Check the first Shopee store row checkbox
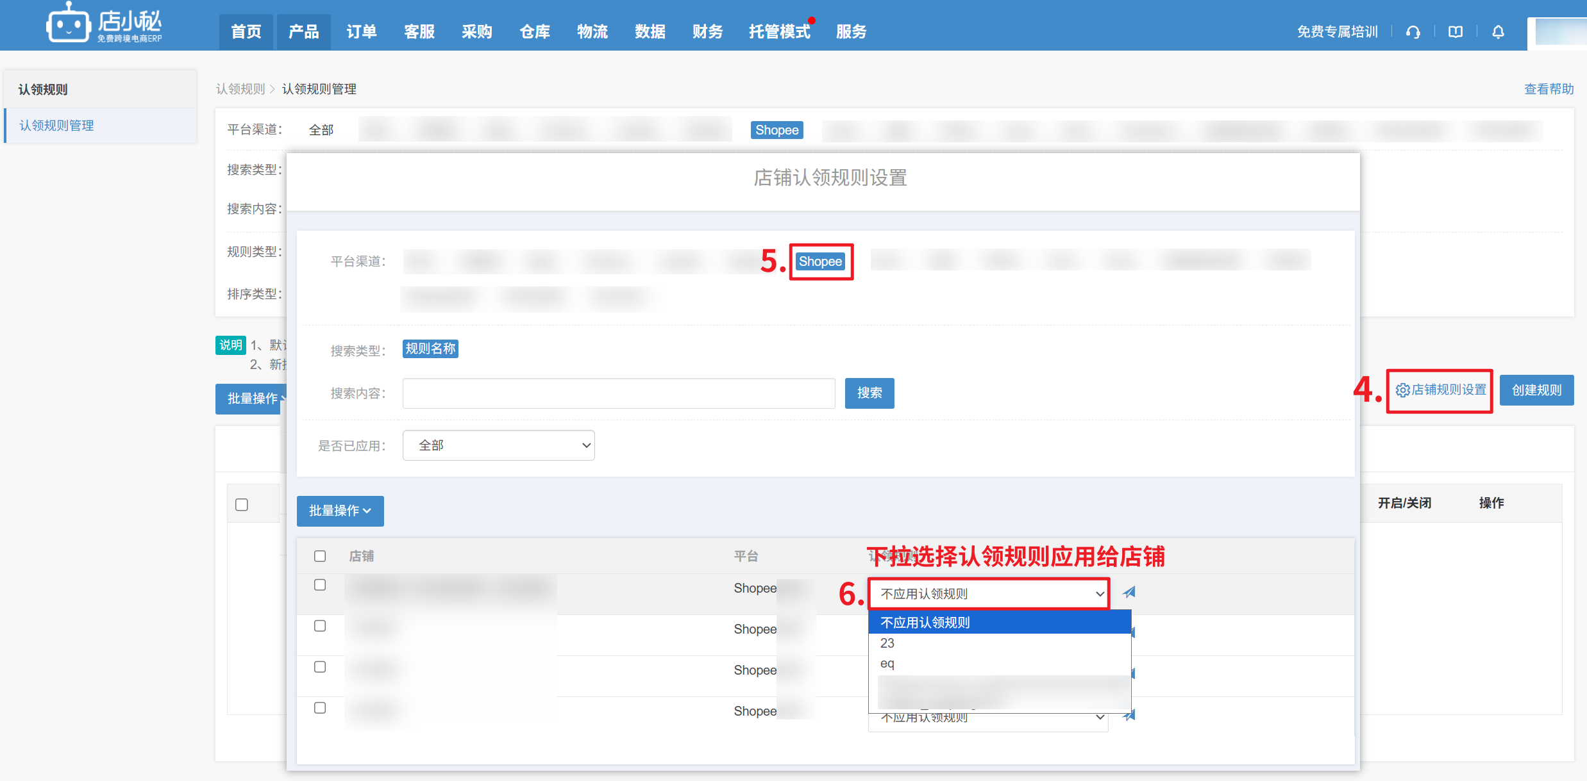 (320, 585)
